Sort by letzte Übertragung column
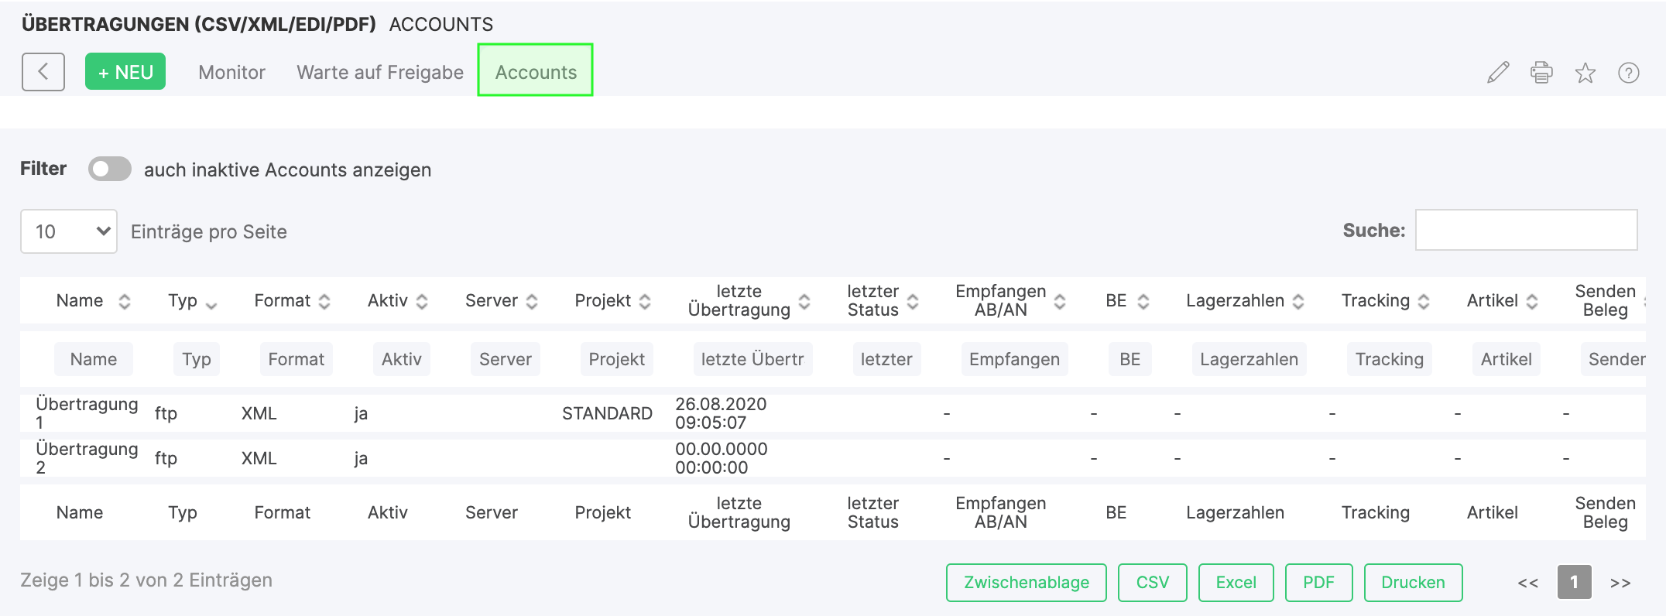Image resolution: width=1666 pixels, height=616 pixels. tap(804, 301)
